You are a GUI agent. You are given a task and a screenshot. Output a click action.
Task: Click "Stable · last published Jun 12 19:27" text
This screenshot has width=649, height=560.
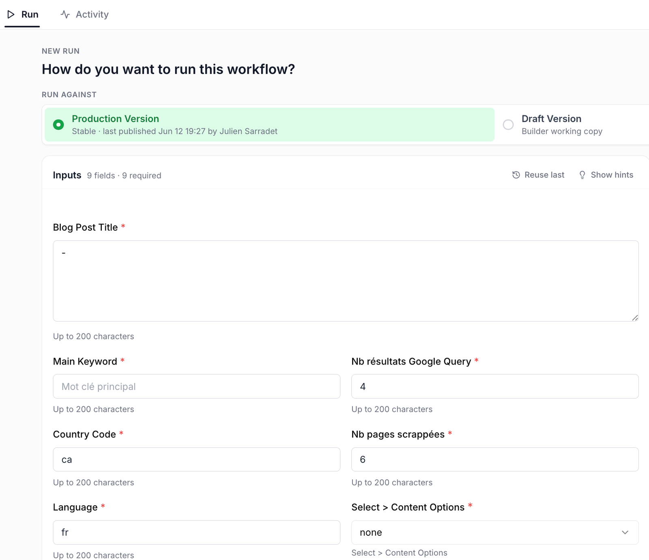138,131
